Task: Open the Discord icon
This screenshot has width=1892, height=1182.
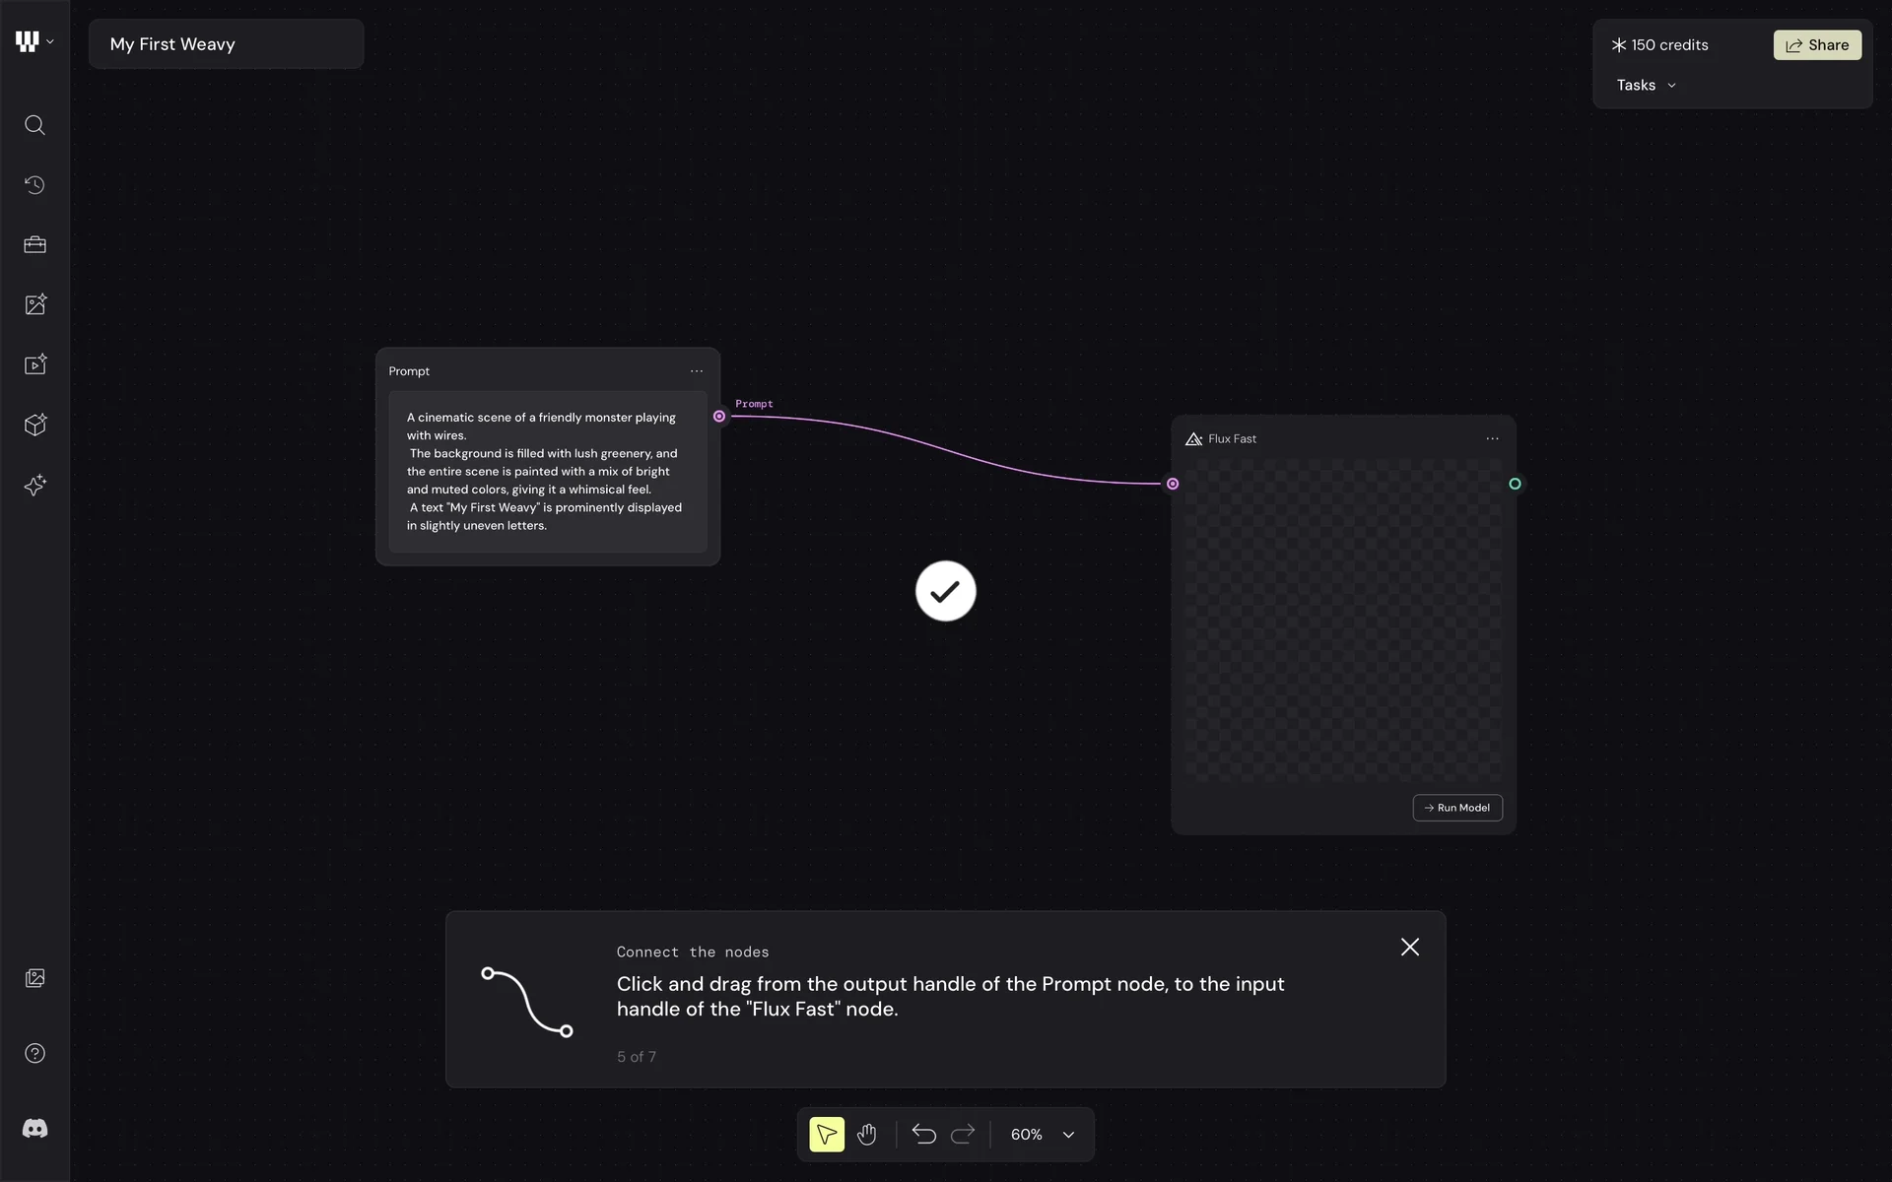Action: point(34,1129)
